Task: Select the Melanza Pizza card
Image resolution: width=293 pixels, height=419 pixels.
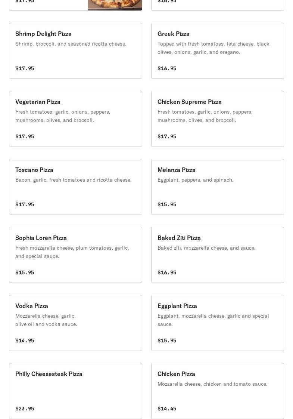Action: point(217,187)
